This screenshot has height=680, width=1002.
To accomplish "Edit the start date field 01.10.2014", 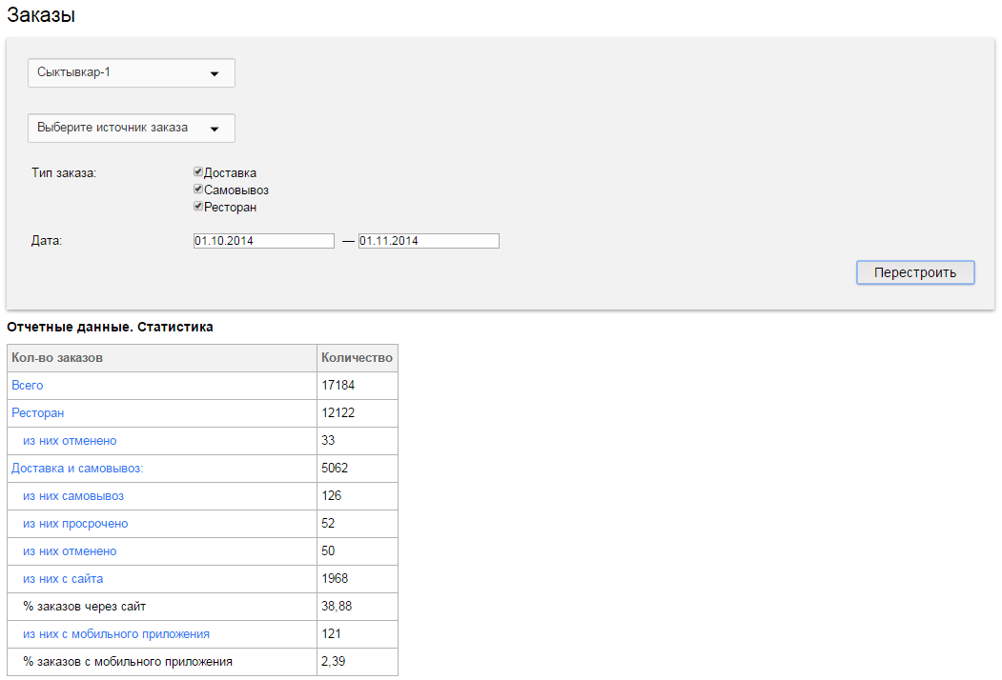I will (264, 241).
